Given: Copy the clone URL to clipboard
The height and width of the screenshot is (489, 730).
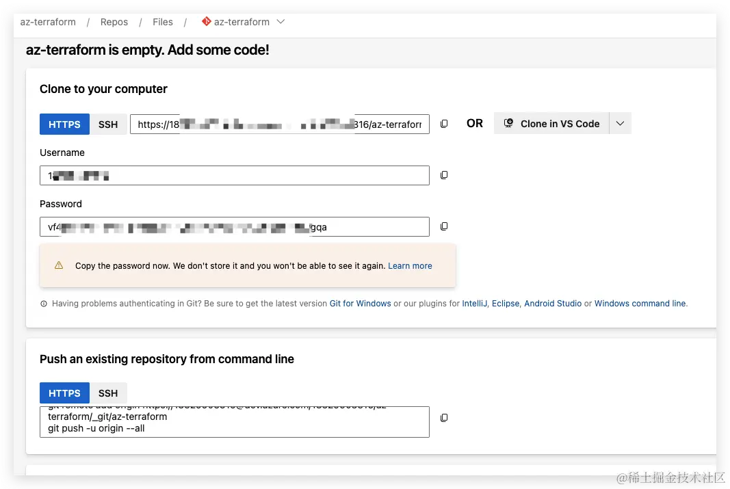Looking at the screenshot, I should [444, 124].
